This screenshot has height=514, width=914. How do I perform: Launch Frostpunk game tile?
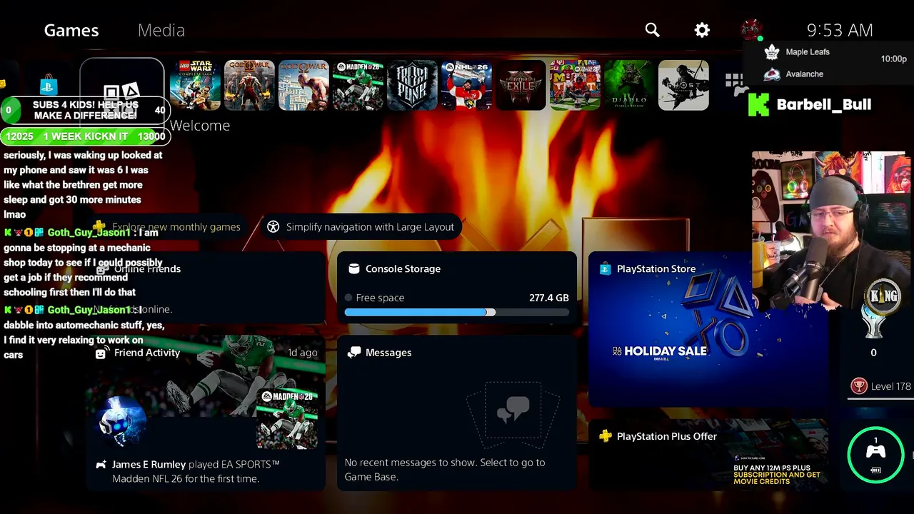(x=412, y=85)
